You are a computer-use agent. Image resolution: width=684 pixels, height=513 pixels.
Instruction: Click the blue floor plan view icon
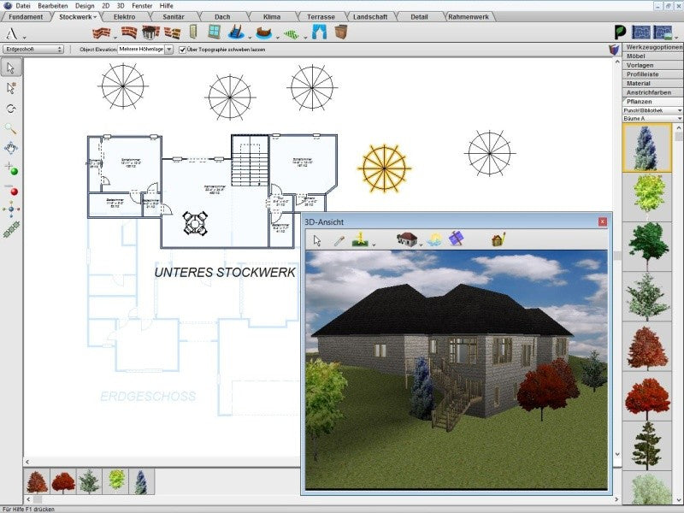point(641,32)
